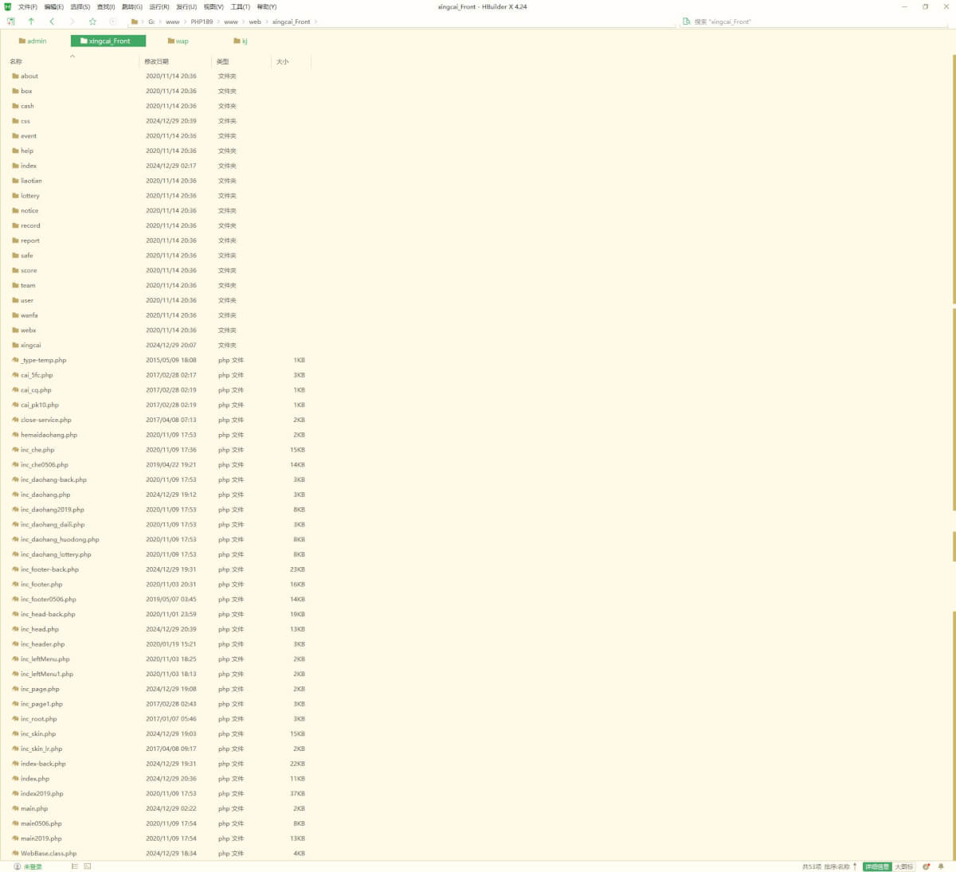
Task: Click the save/new file icon in toolbar
Action: [10, 22]
